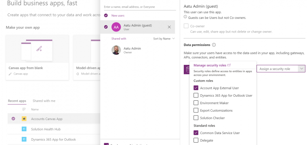Check Dynamics 365 App for Outlook User role

(196, 95)
